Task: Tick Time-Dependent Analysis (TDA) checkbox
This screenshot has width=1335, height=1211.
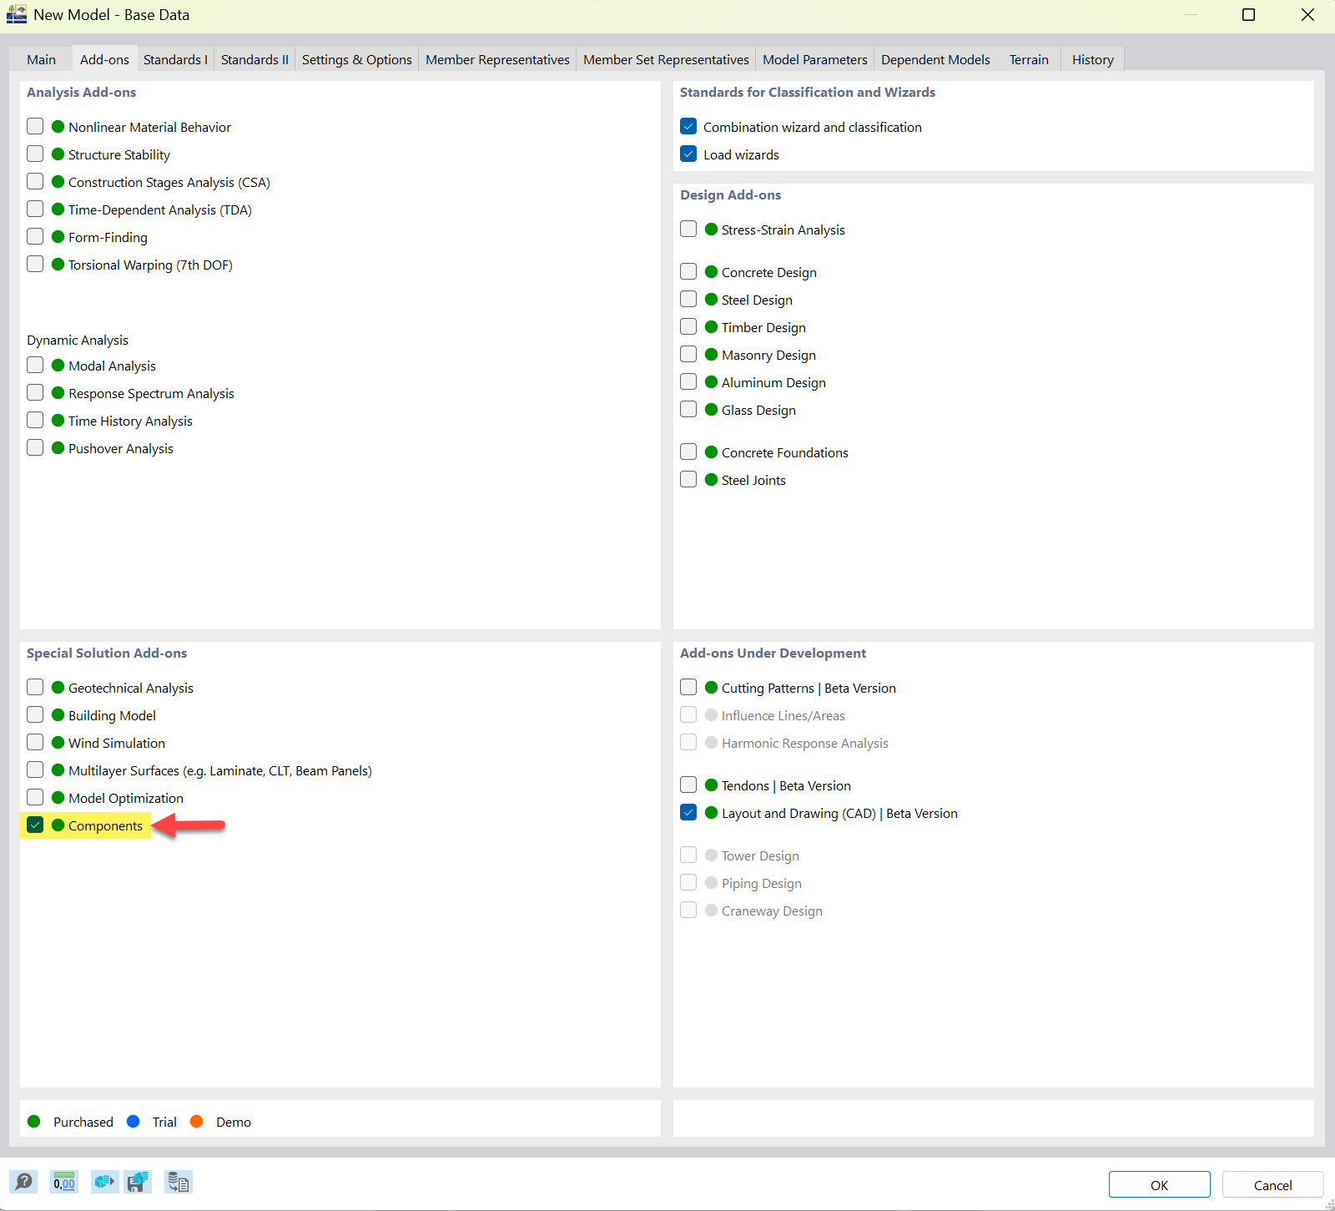Action: [x=35, y=209]
